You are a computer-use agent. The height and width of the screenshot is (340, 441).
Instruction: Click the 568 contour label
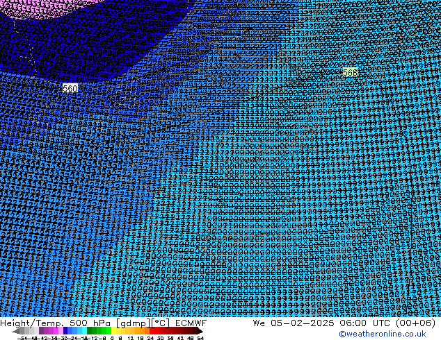tap(350, 72)
